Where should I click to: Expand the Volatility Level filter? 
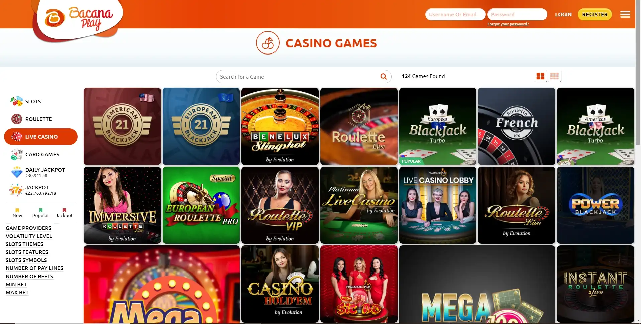click(29, 236)
